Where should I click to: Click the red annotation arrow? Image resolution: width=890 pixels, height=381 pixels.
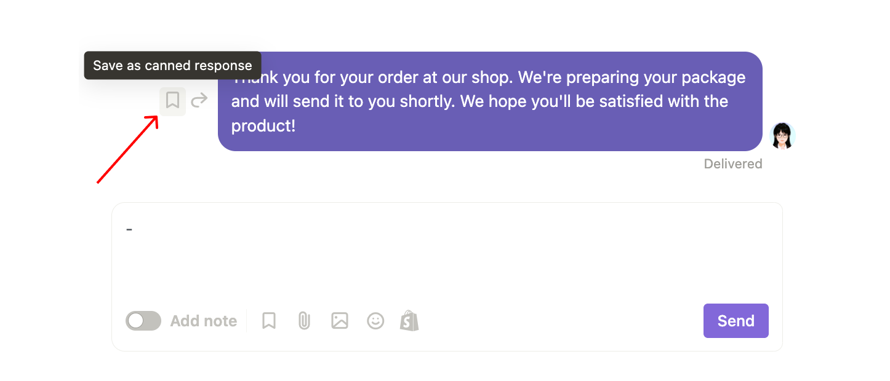127,150
